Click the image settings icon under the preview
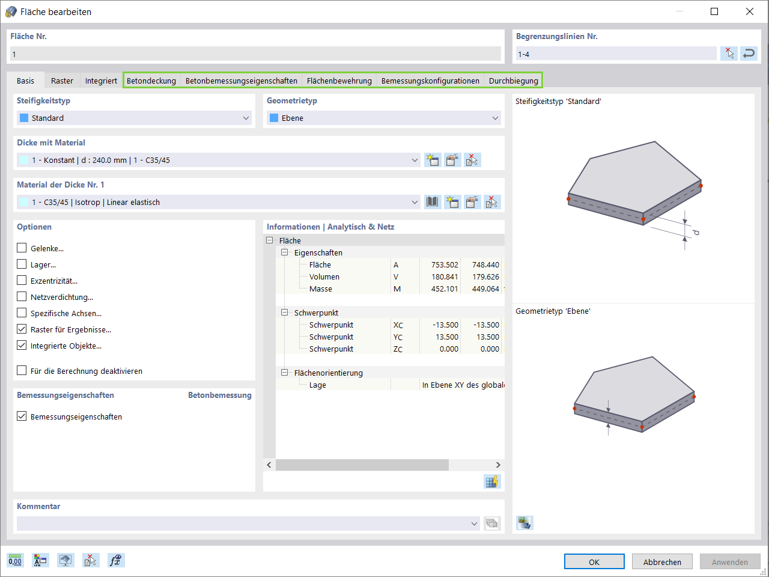Screen dimensions: 769x577 (x=524, y=523)
